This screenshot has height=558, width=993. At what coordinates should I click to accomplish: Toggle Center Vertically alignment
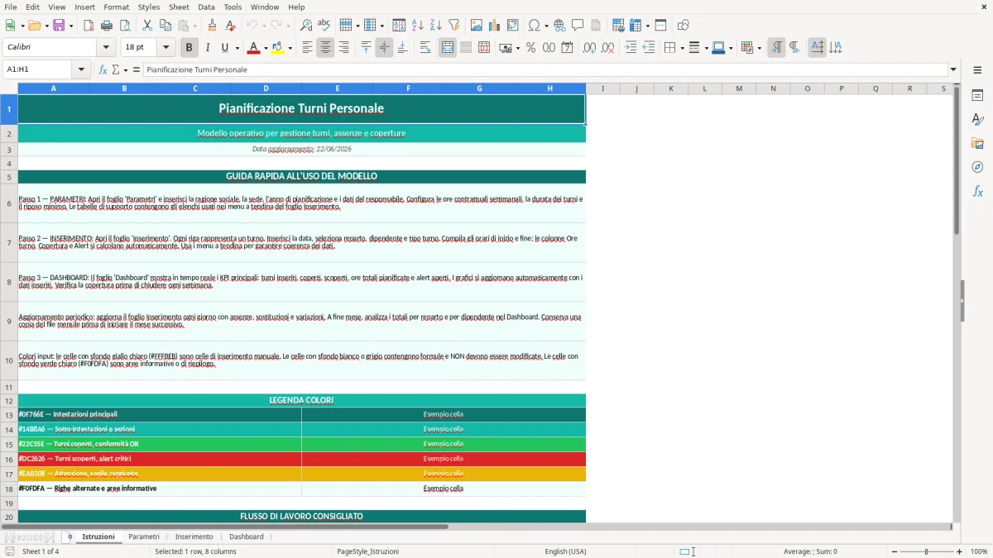384,48
